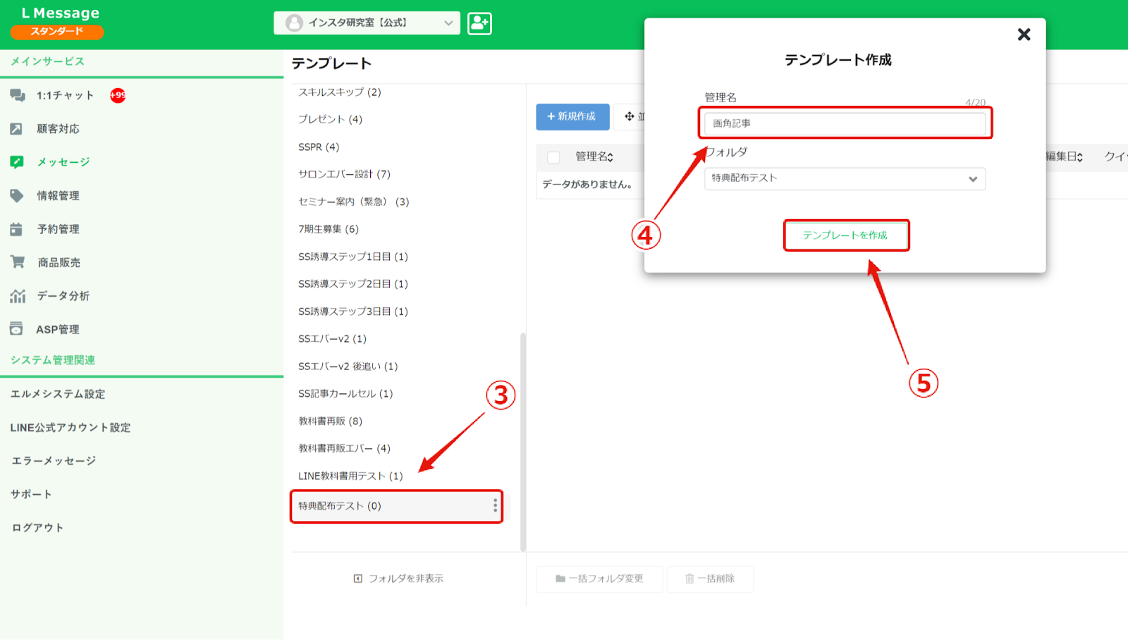The height and width of the screenshot is (640, 1128).
Task: Click the chart icon beside データ分析
Action: [x=18, y=296]
